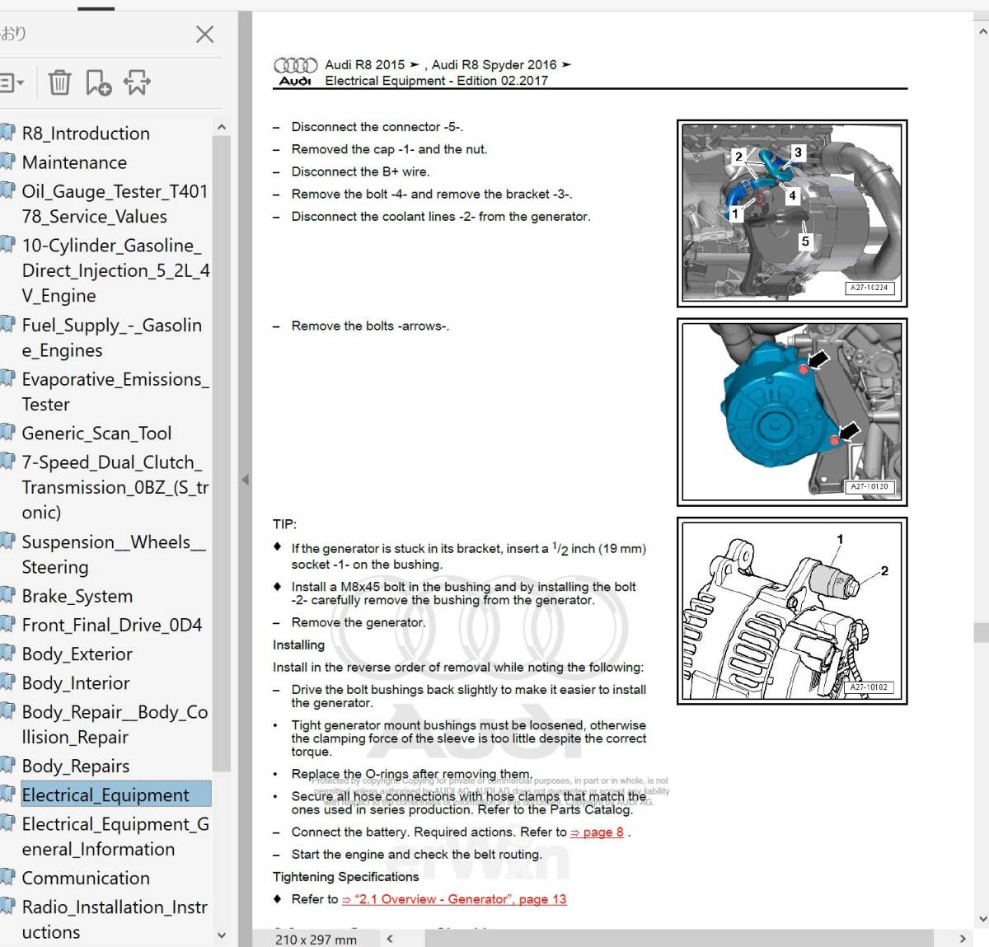
Task: Collapse the navigation pane with the side arrow
Action: 245,479
